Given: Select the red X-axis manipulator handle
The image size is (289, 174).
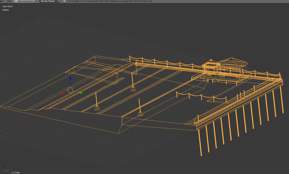Looking at the screenshot, I should click(x=64, y=94).
